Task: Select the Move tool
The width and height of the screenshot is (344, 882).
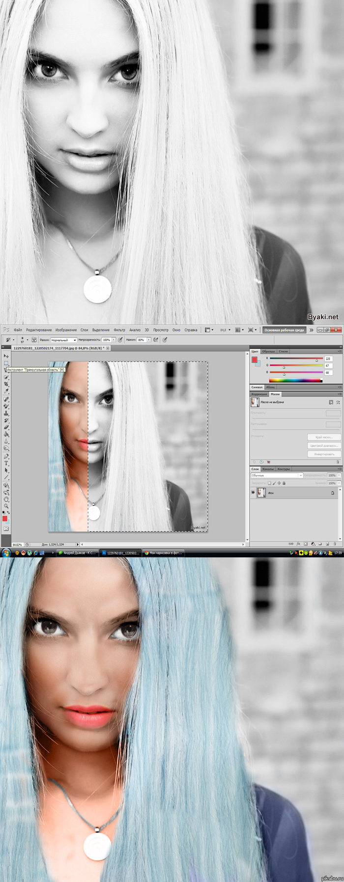Action: pyautogui.click(x=6, y=356)
